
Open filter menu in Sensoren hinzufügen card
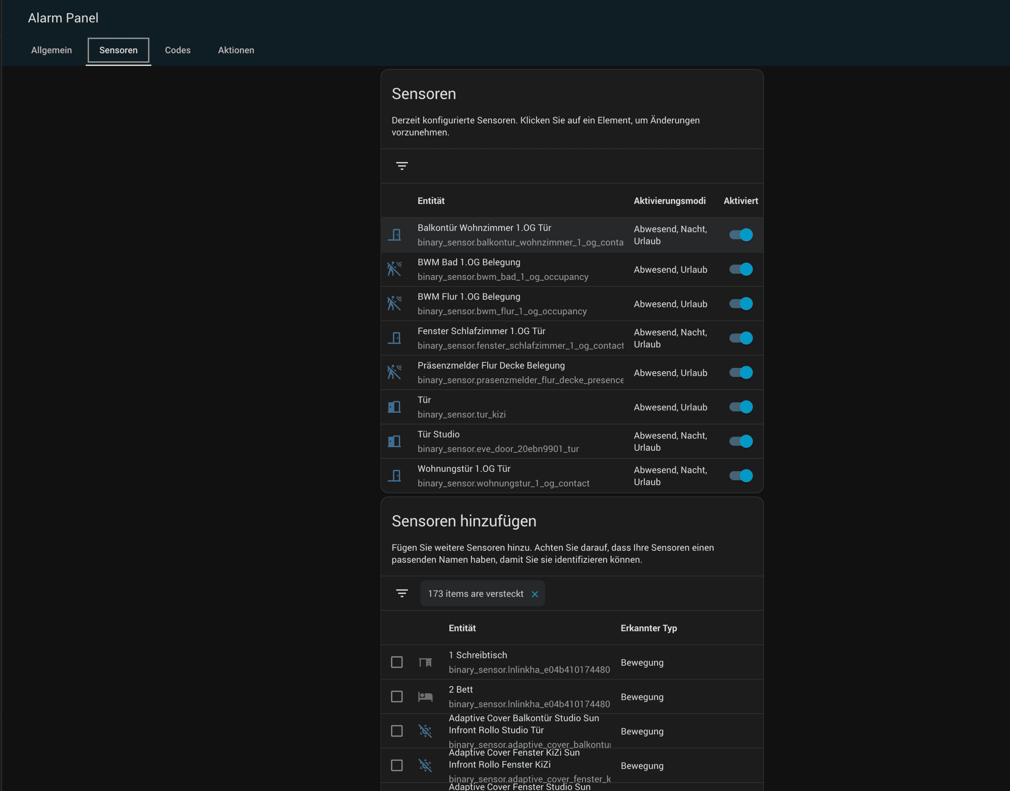click(x=401, y=593)
